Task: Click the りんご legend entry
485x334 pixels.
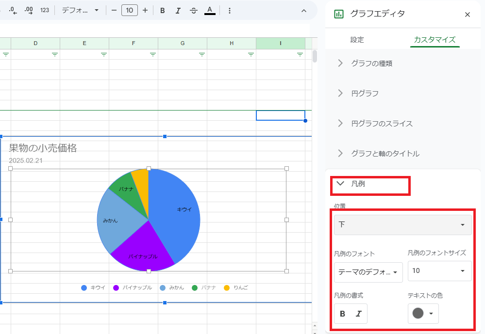Action: [x=236, y=287]
